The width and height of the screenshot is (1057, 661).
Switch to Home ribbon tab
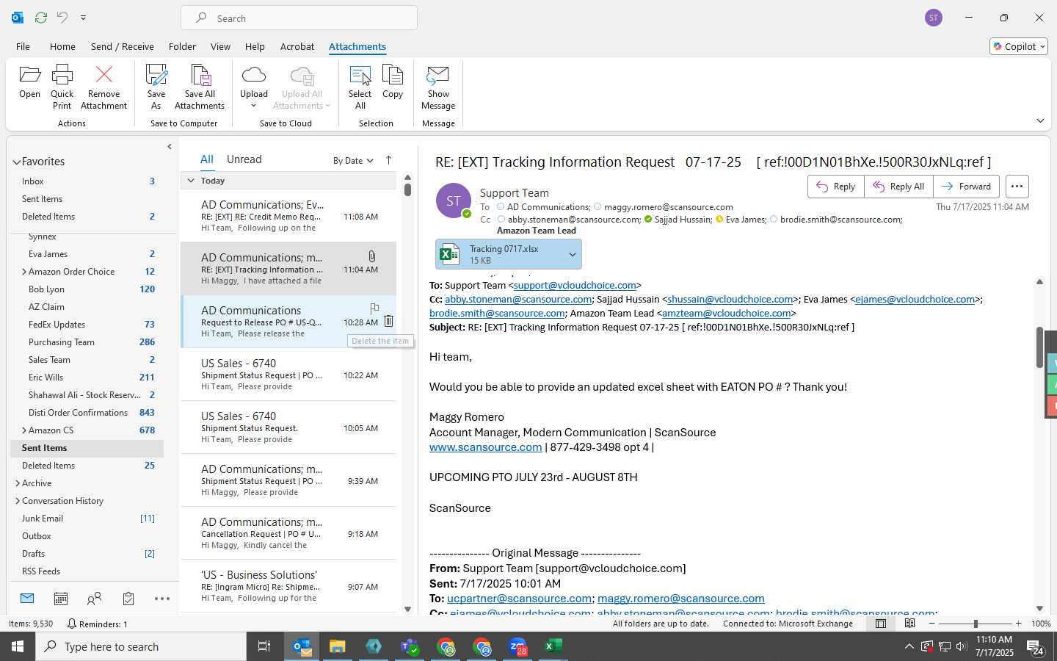[x=62, y=46]
